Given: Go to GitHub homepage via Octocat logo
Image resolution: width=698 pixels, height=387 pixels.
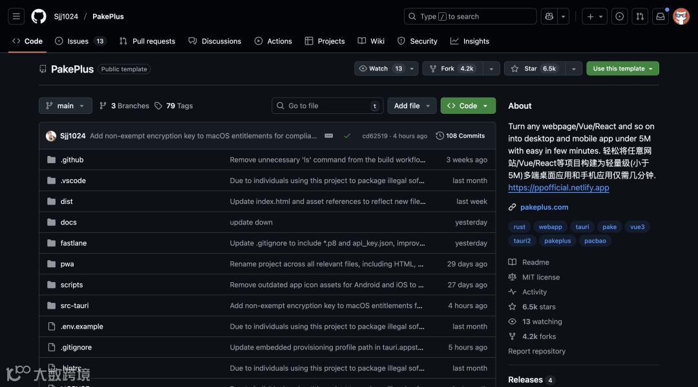Looking at the screenshot, I should coord(39,16).
